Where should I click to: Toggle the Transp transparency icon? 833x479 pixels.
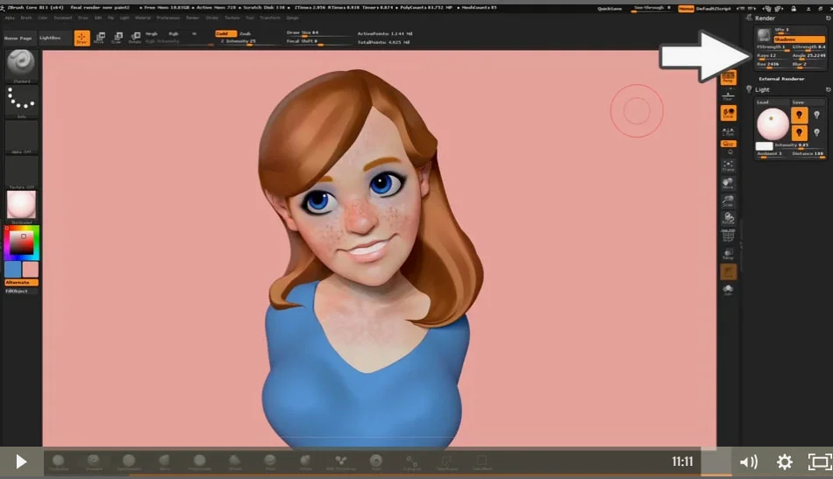pos(729,254)
